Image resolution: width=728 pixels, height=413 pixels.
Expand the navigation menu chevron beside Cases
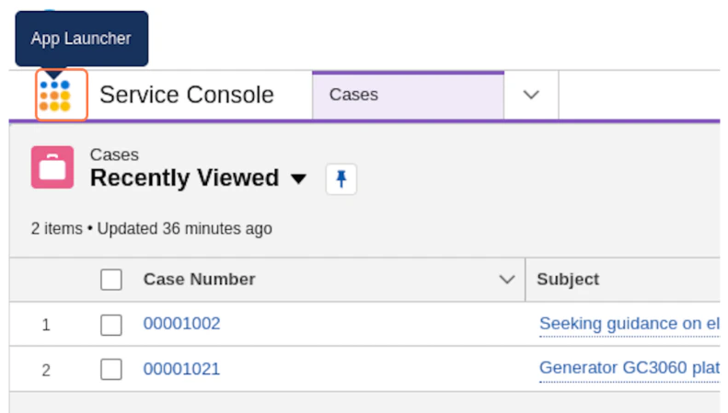(531, 95)
